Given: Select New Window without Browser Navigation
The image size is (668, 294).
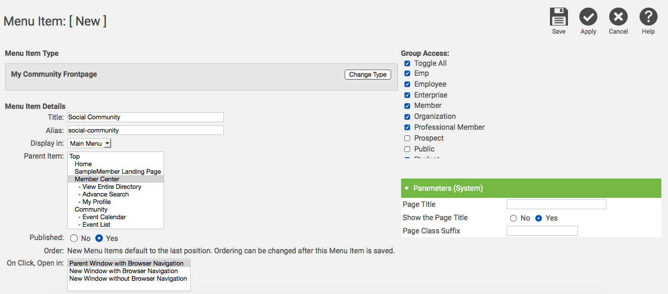Looking at the screenshot, I should coord(128,279).
